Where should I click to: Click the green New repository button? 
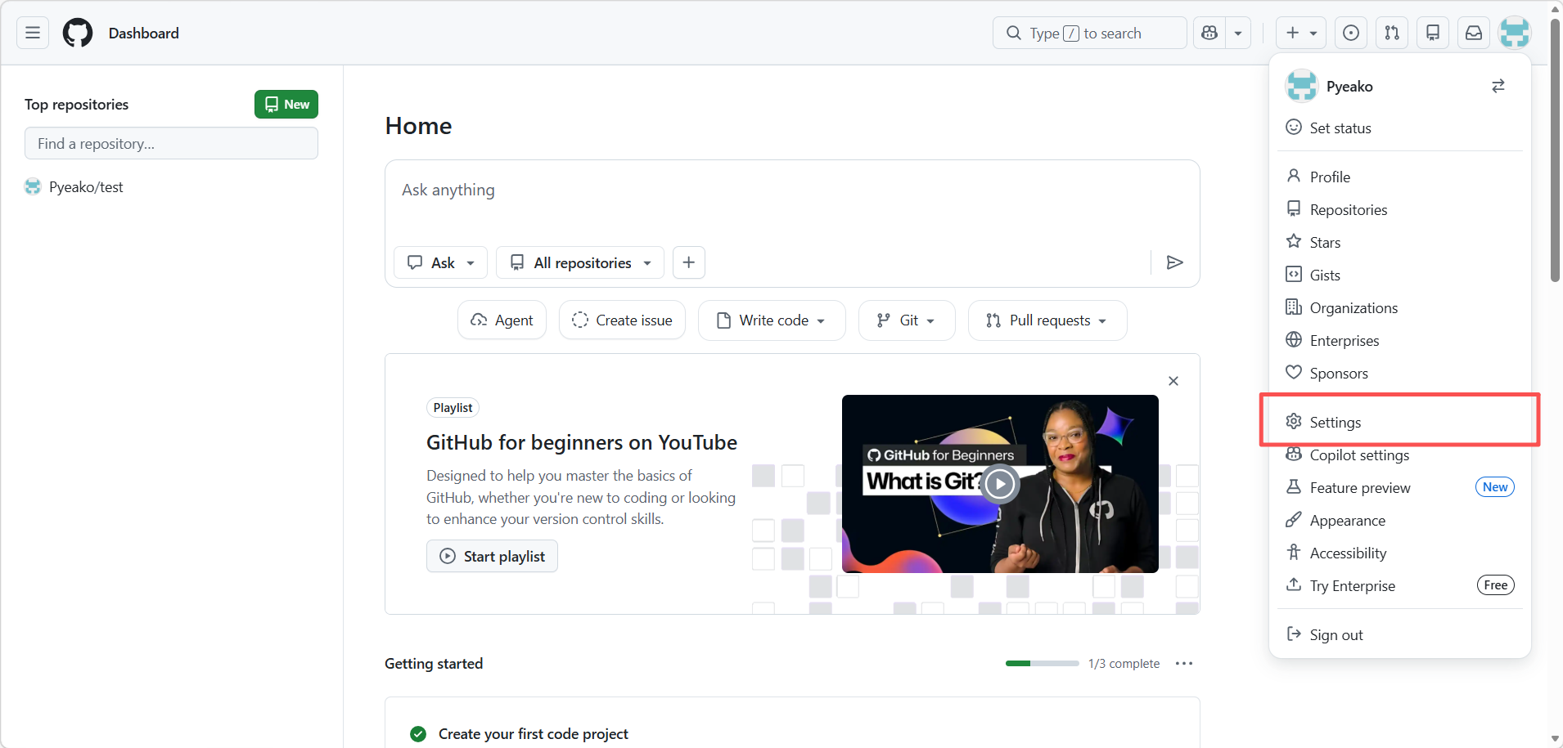point(286,104)
